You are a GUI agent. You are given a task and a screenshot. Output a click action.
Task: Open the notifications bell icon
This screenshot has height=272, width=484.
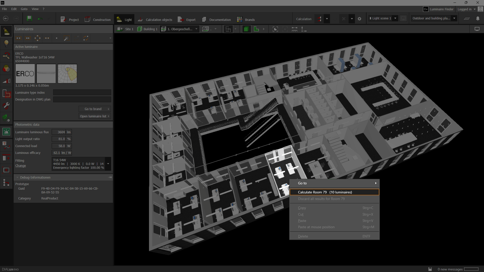click(x=477, y=19)
